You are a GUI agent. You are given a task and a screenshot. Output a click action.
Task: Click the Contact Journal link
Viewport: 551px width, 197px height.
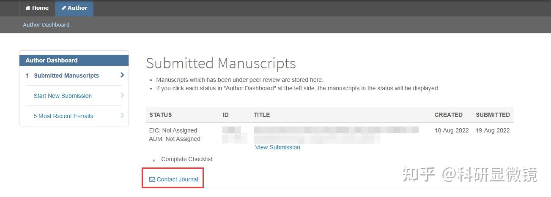tap(177, 179)
